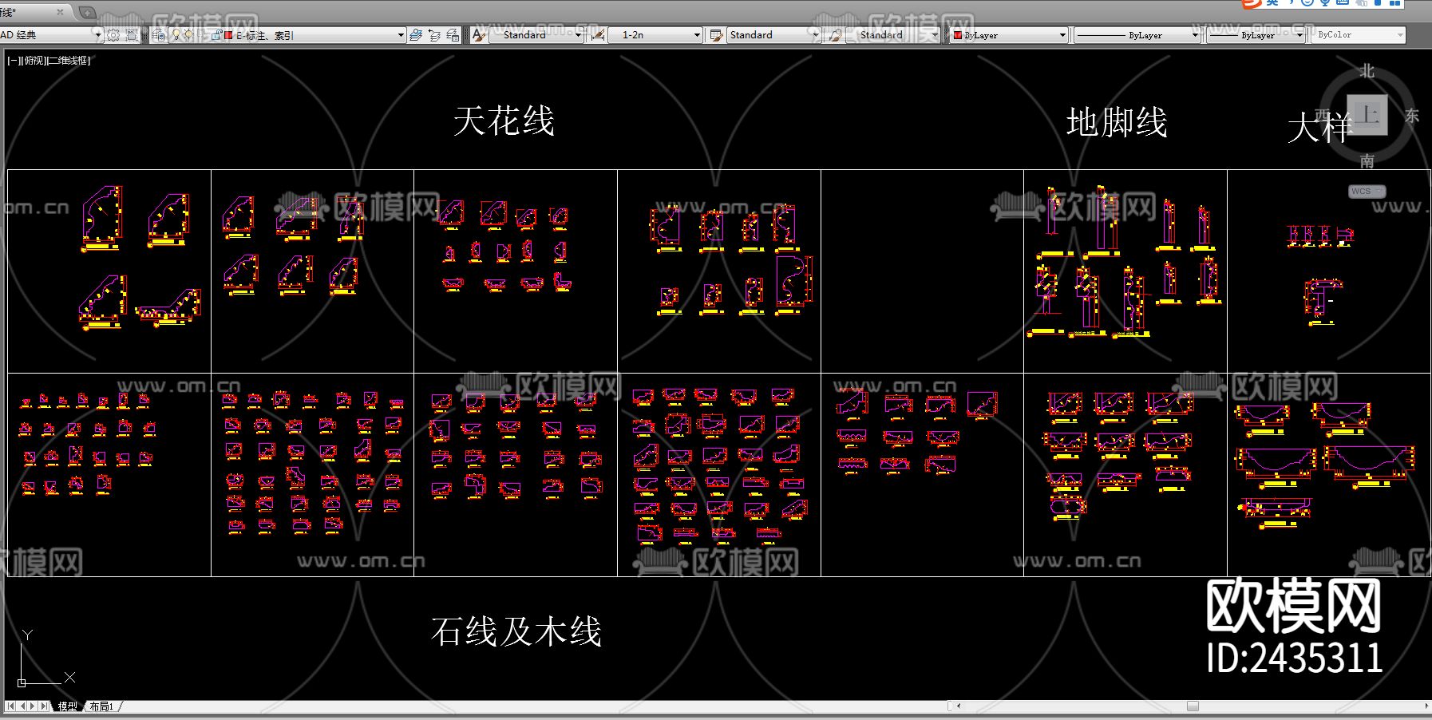Open the ByColor plot style dropdown
This screenshot has width=1432, height=720.
1358,35
